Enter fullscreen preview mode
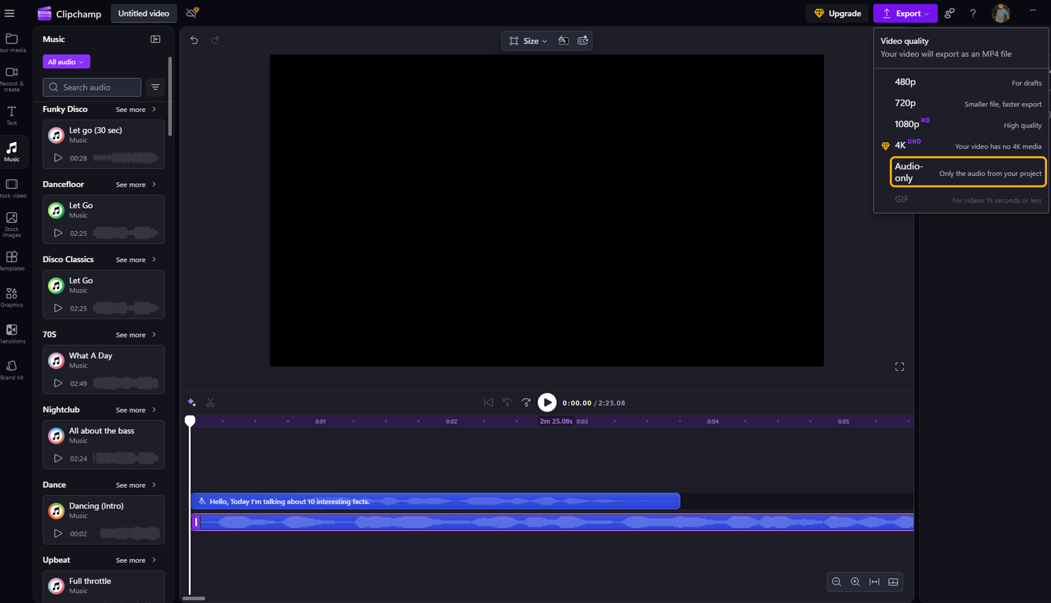The height and width of the screenshot is (603, 1051). [x=899, y=367]
